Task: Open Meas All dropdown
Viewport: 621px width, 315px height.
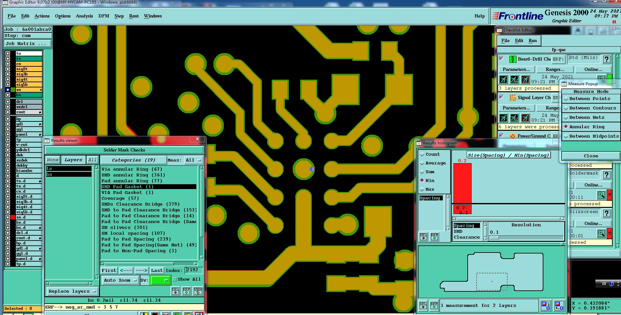Action: [193, 160]
